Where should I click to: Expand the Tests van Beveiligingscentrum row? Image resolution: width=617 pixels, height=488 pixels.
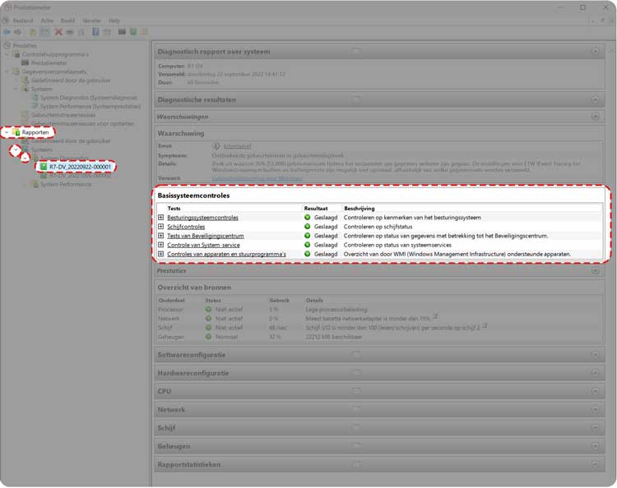[x=161, y=236]
